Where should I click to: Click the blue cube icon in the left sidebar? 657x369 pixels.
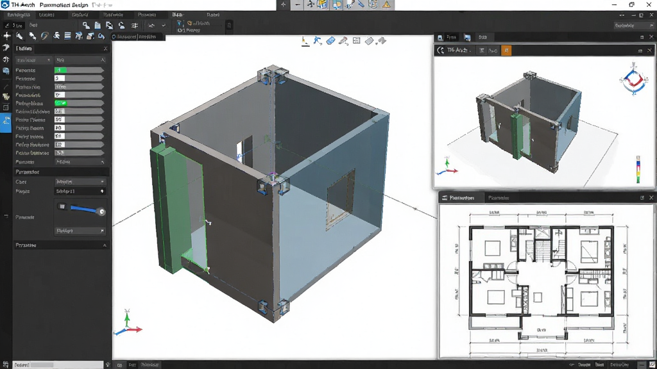pos(6,70)
